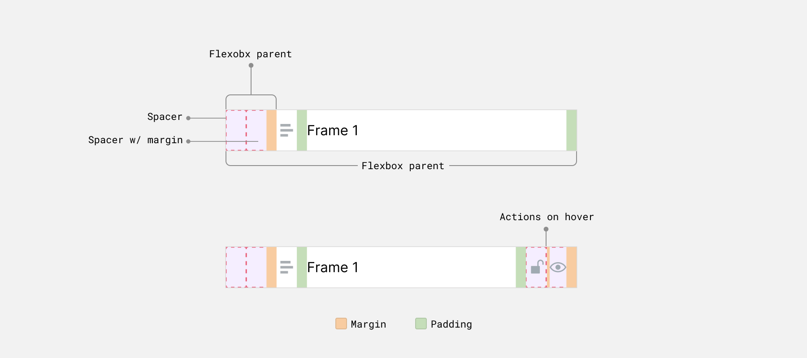Click the "Spacer w/ margin" annotation label

135,140
